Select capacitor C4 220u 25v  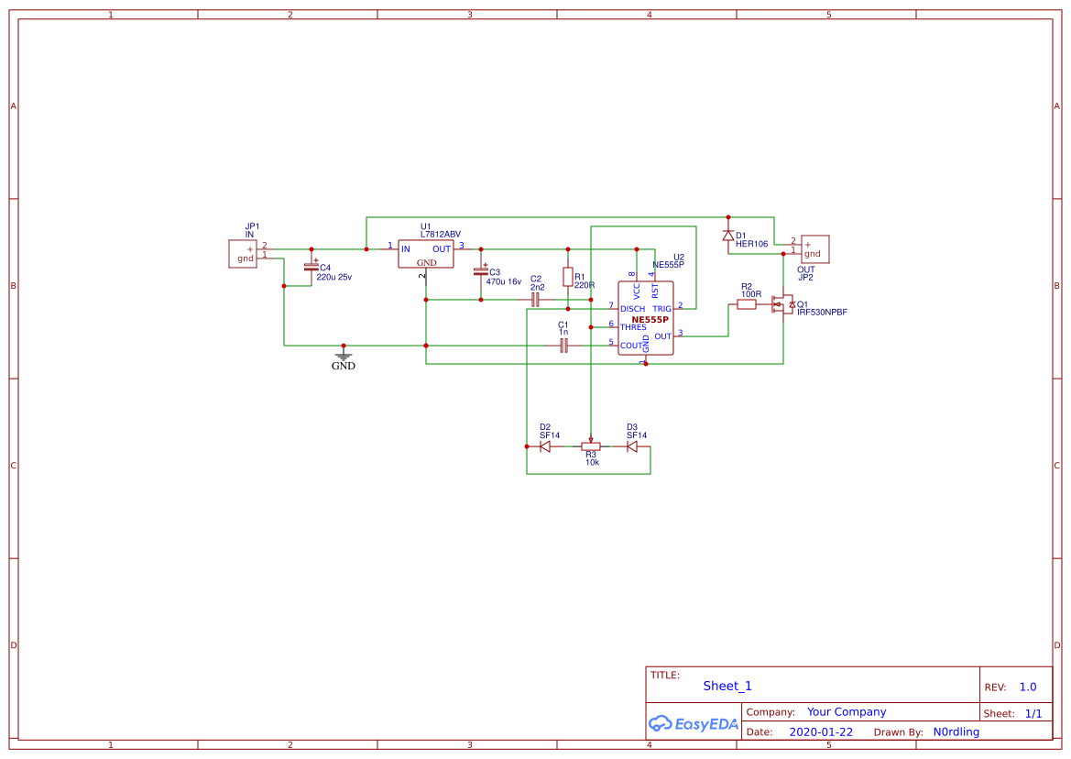(x=311, y=268)
